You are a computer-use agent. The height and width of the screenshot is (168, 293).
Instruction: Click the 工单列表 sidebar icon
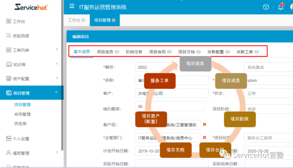click(9, 50)
